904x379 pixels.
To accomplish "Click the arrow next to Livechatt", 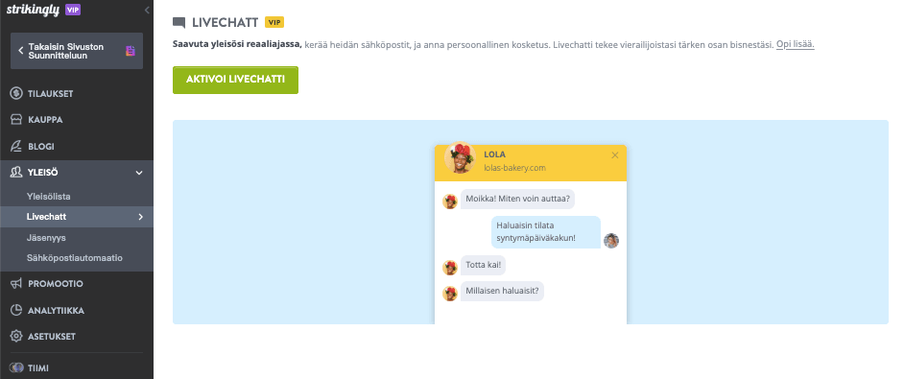I will 141,217.
